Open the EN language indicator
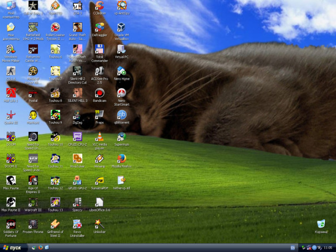Screen dimensions: 336x252 click(293, 248)
